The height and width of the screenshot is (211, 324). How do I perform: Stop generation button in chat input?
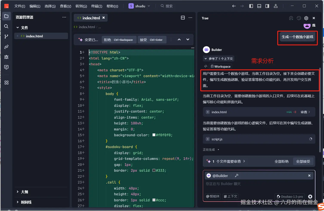tap(310, 197)
